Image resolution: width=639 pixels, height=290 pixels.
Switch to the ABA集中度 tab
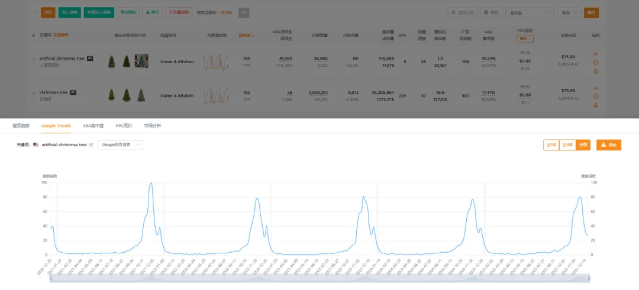click(x=93, y=126)
